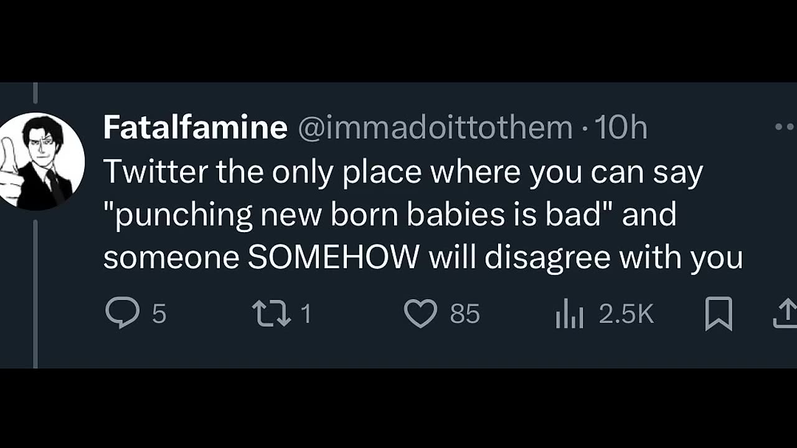This screenshot has width=797, height=448.
Task: Click the 10h timestamp
Action: [x=621, y=128]
